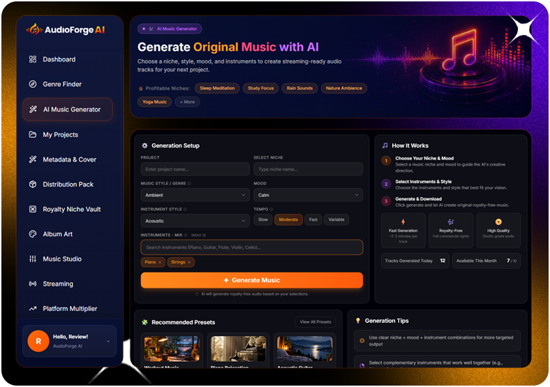Select the Nature Ambience niche chip

pos(343,88)
